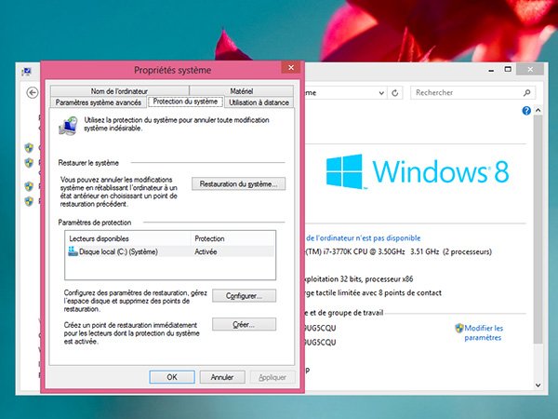Click the Rechercher search field
558x419 pixels.
point(472,92)
